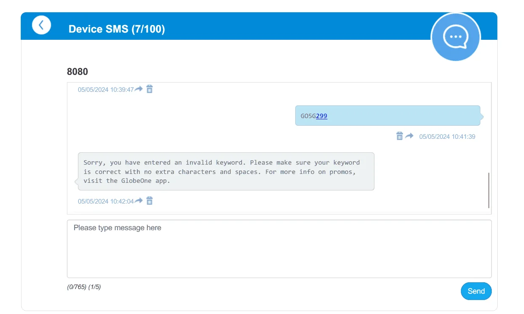This screenshot has height=314, width=524.
Task: Select the GO5G text in sent bubble
Action: (308, 116)
